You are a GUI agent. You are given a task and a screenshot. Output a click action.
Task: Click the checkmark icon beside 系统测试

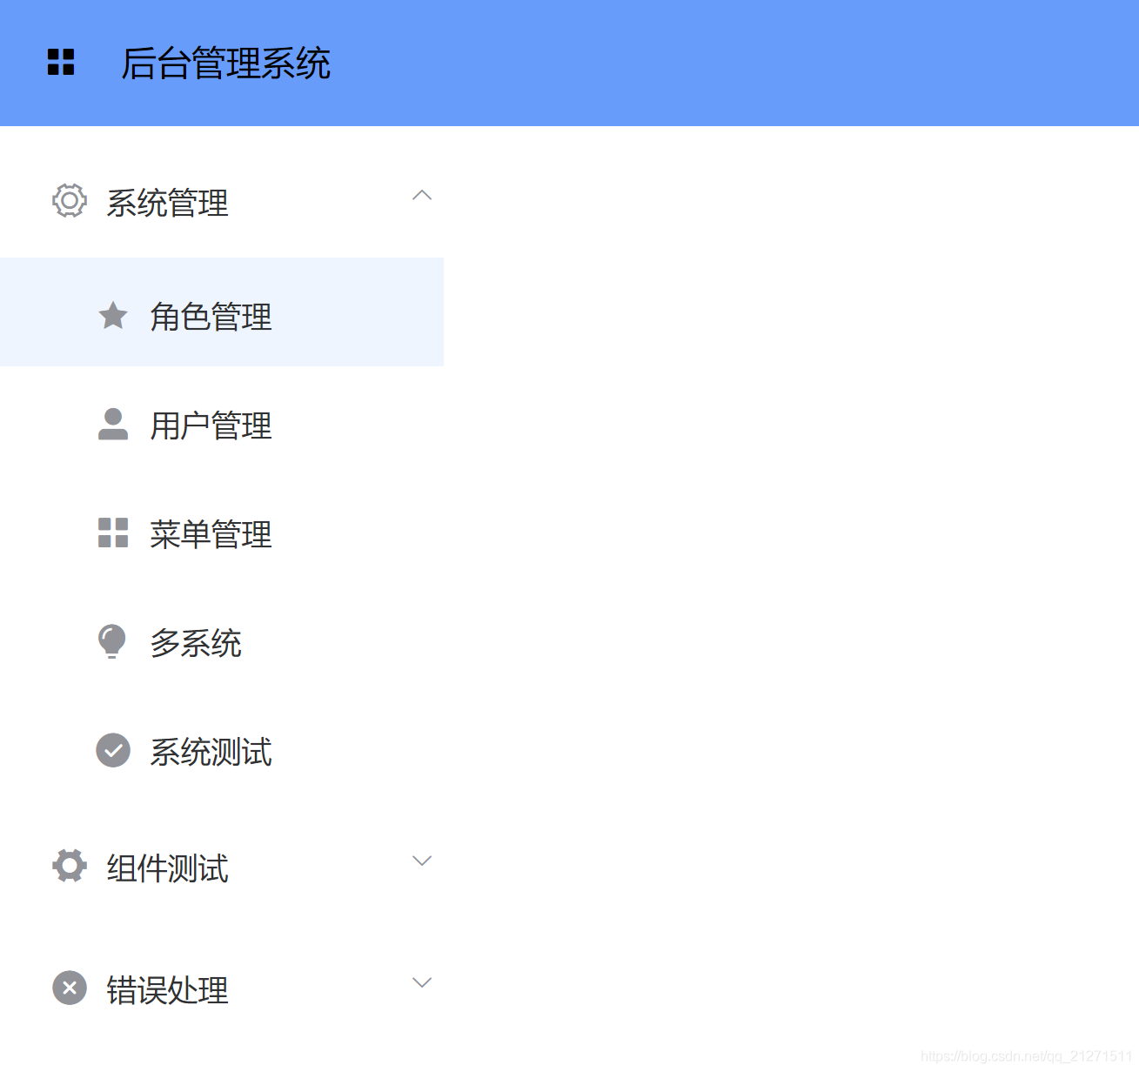click(x=112, y=750)
